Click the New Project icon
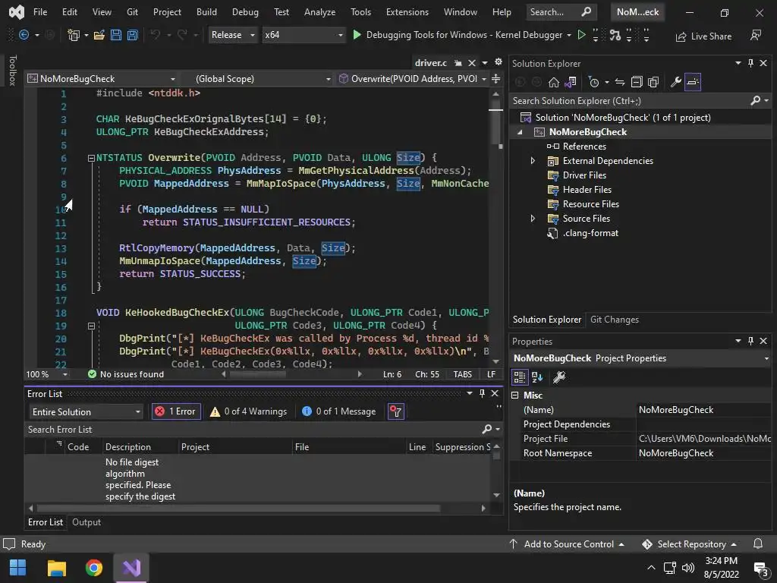The width and height of the screenshot is (777, 583). 74,35
